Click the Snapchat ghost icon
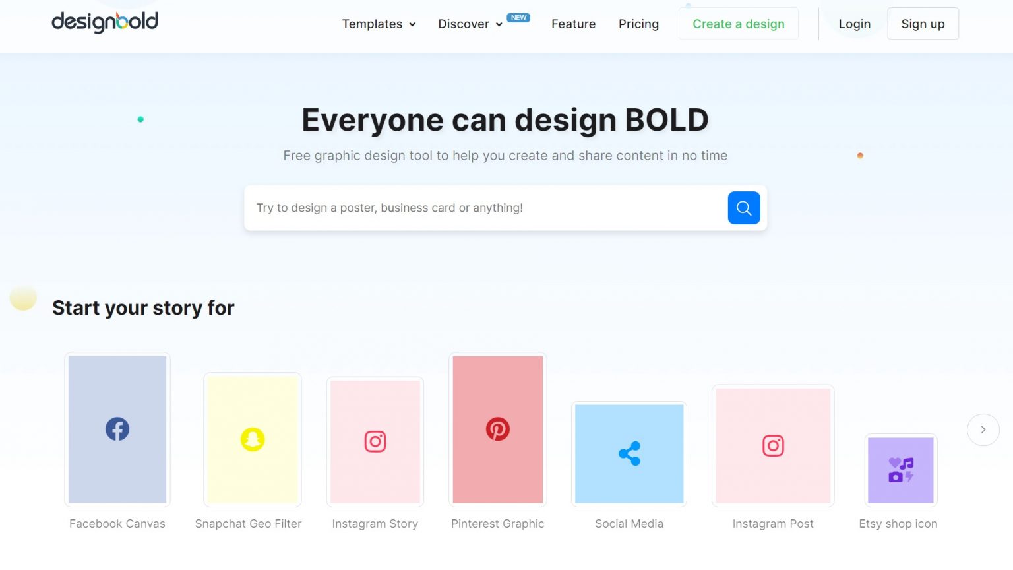This screenshot has height=570, width=1013. tap(253, 439)
